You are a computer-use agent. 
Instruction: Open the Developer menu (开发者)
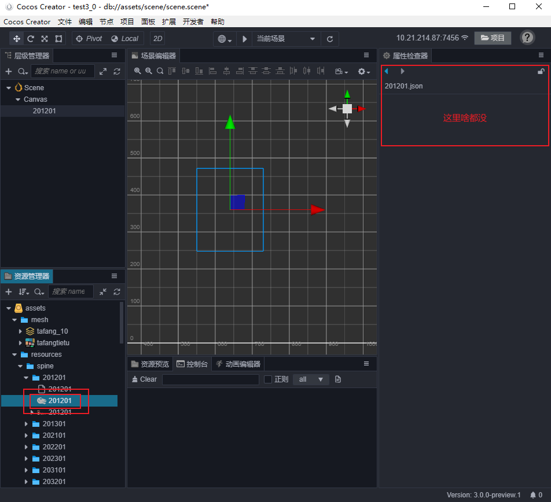click(x=193, y=22)
